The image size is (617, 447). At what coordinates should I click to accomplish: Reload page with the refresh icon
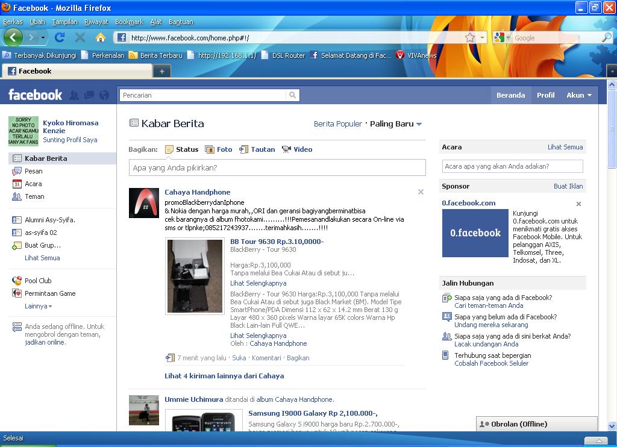[60, 38]
